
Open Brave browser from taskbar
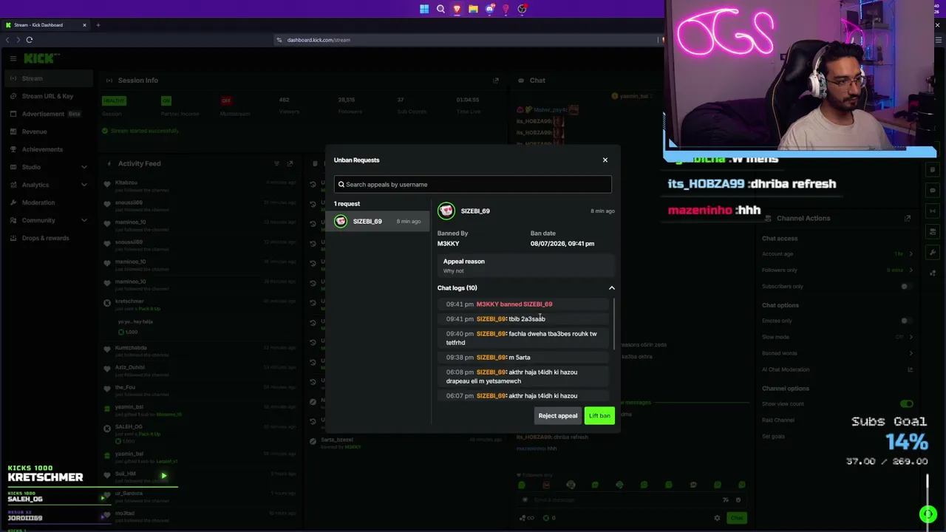coord(457,9)
